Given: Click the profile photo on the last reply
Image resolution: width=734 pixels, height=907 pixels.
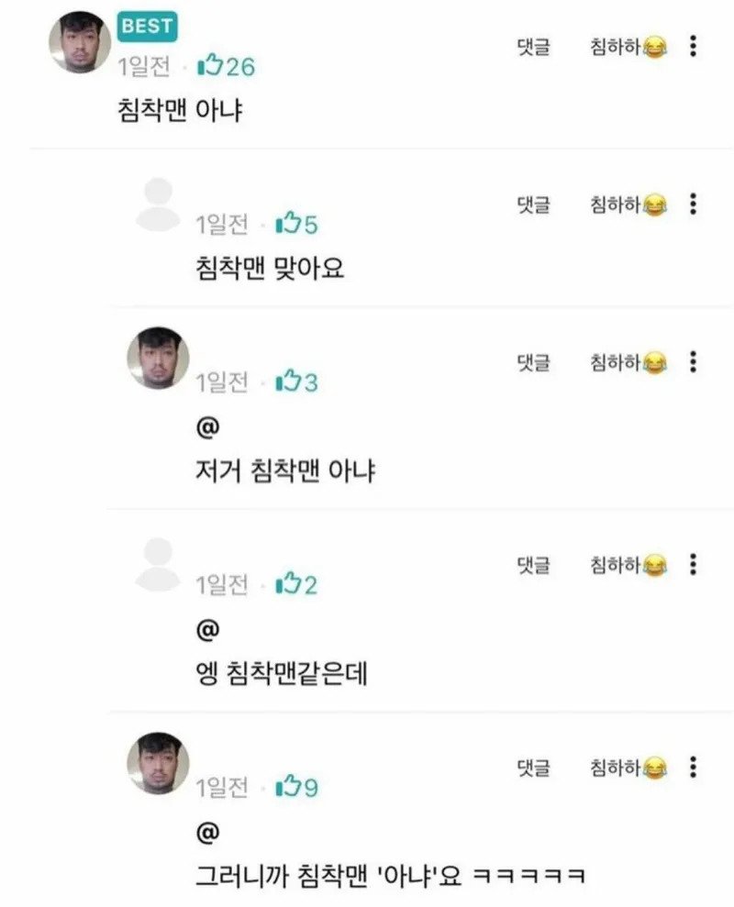Looking at the screenshot, I should pos(158,763).
